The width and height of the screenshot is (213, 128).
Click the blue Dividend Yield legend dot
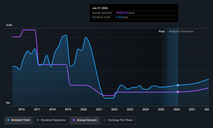tap(8, 120)
